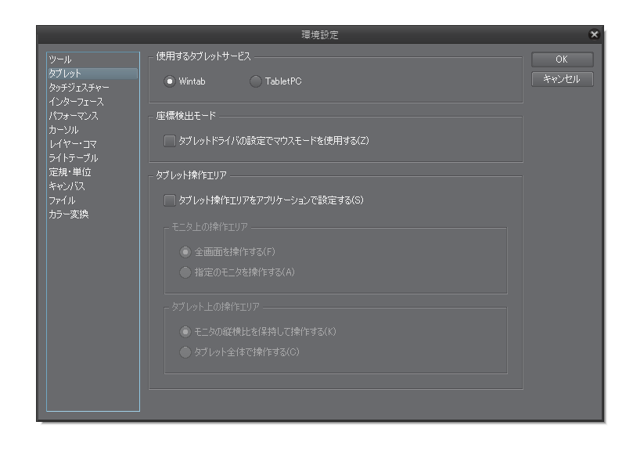
Task: Select the Wintab radio button
Action: point(170,81)
